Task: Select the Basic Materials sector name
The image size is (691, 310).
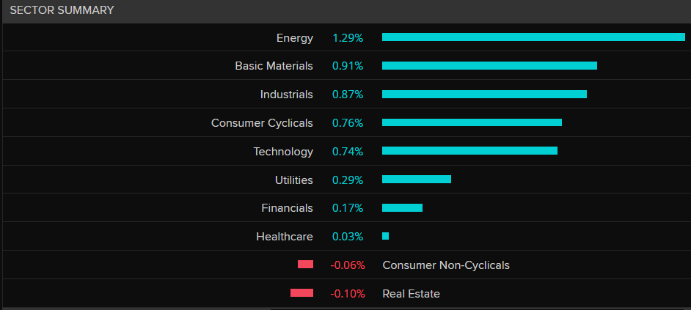Action: (x=274, y=66)
